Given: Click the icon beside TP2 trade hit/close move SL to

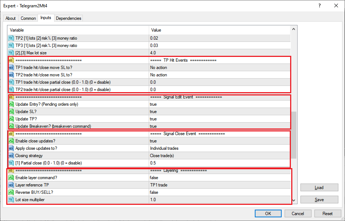Looking at the screenshot, I should pos(11,75).
